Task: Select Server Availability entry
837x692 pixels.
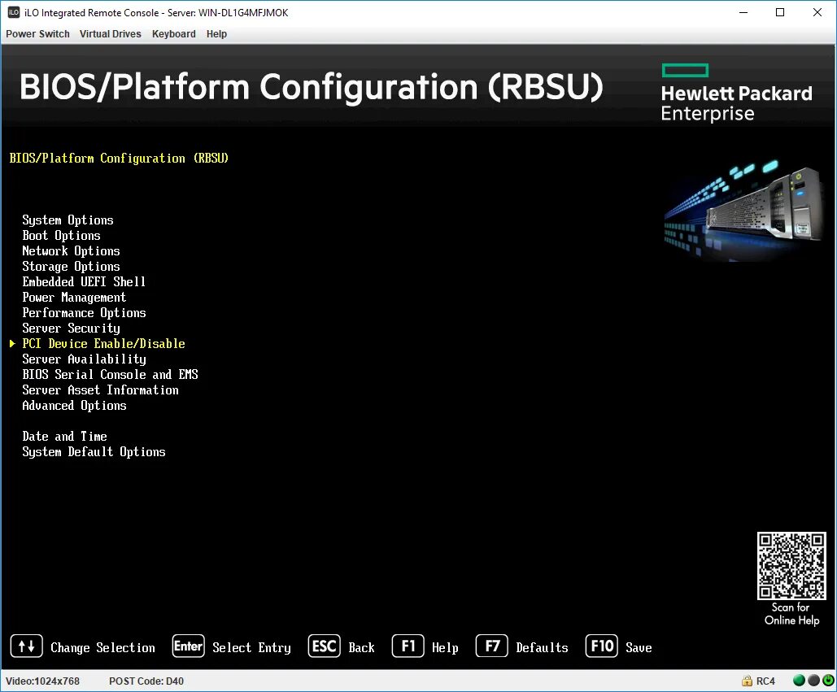Action: pos(84,359)
